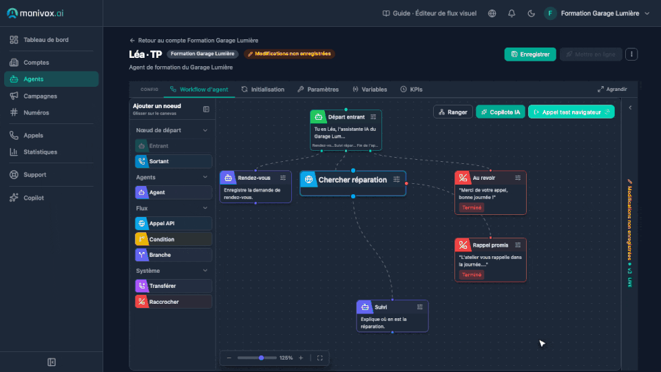Open the Suivi node menu
This screenshot has width=661, height=372.
(x=420, y=307)
